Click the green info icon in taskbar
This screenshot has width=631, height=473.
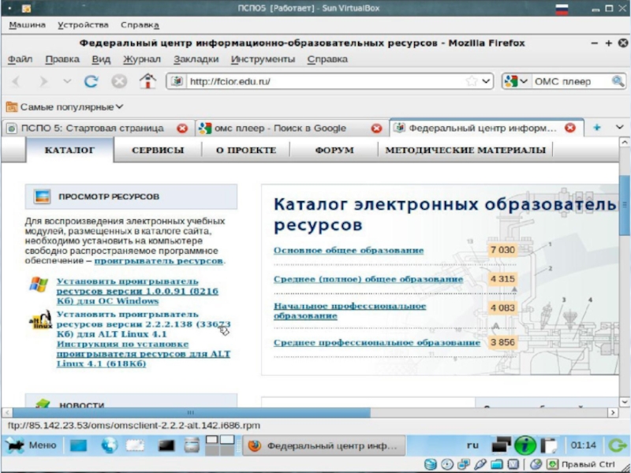click(x=525, y=445)
